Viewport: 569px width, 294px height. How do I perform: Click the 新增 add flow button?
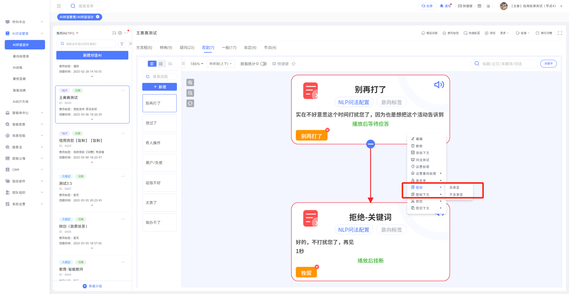[159, 87]
